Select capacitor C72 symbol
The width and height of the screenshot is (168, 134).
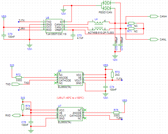point(115,45)
